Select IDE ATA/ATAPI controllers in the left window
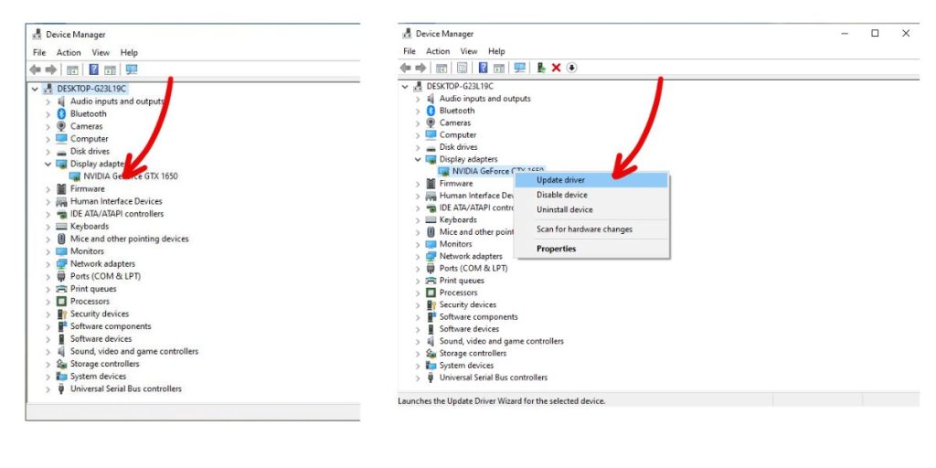This screenshot has height=468, width=936. [116, 214]
